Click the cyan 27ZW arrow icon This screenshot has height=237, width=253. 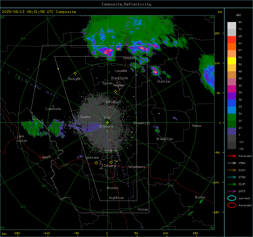pyautogui.click(x=232, y=177)
